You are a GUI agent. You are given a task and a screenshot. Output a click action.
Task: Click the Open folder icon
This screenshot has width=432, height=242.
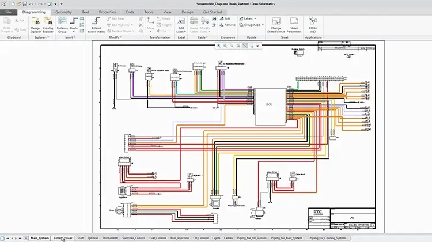pos(18,4)
